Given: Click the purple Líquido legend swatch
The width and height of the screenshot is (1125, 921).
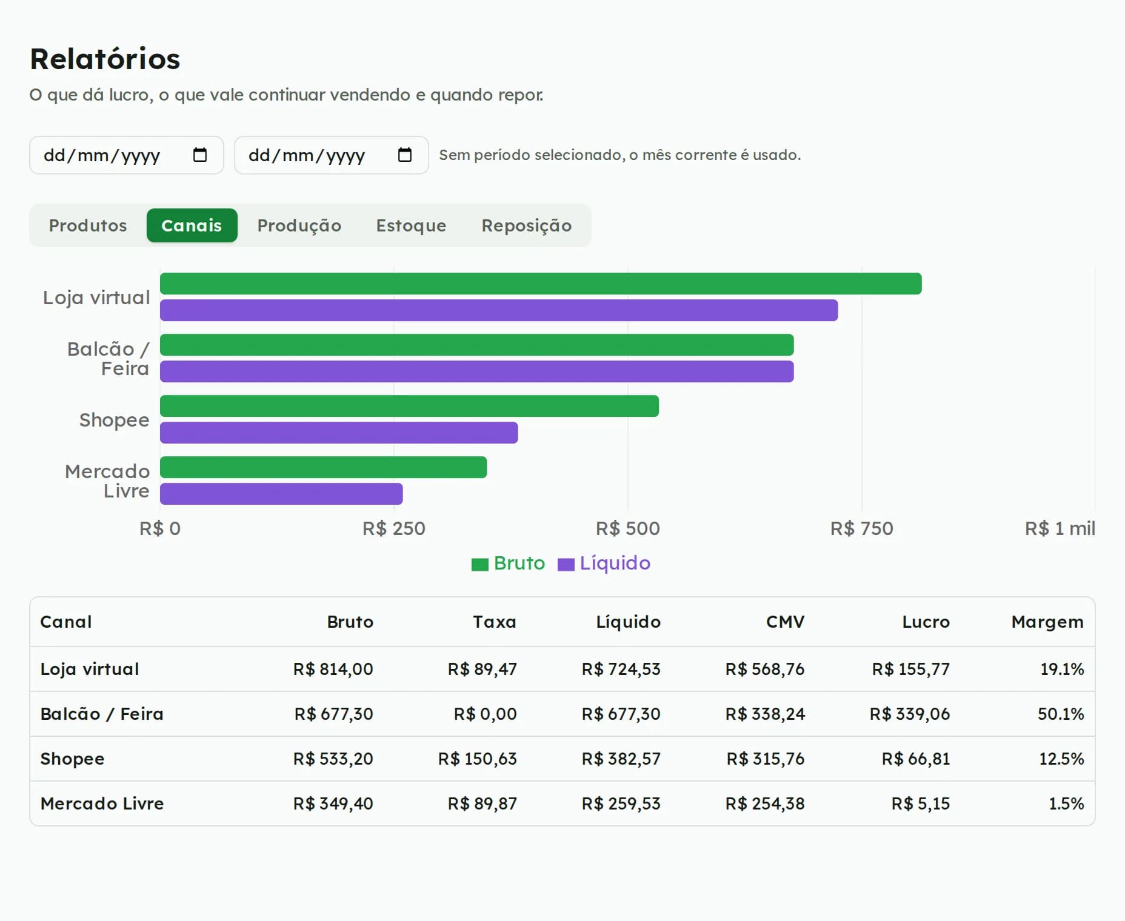Looking at the screenshot, I should point(566,565).
